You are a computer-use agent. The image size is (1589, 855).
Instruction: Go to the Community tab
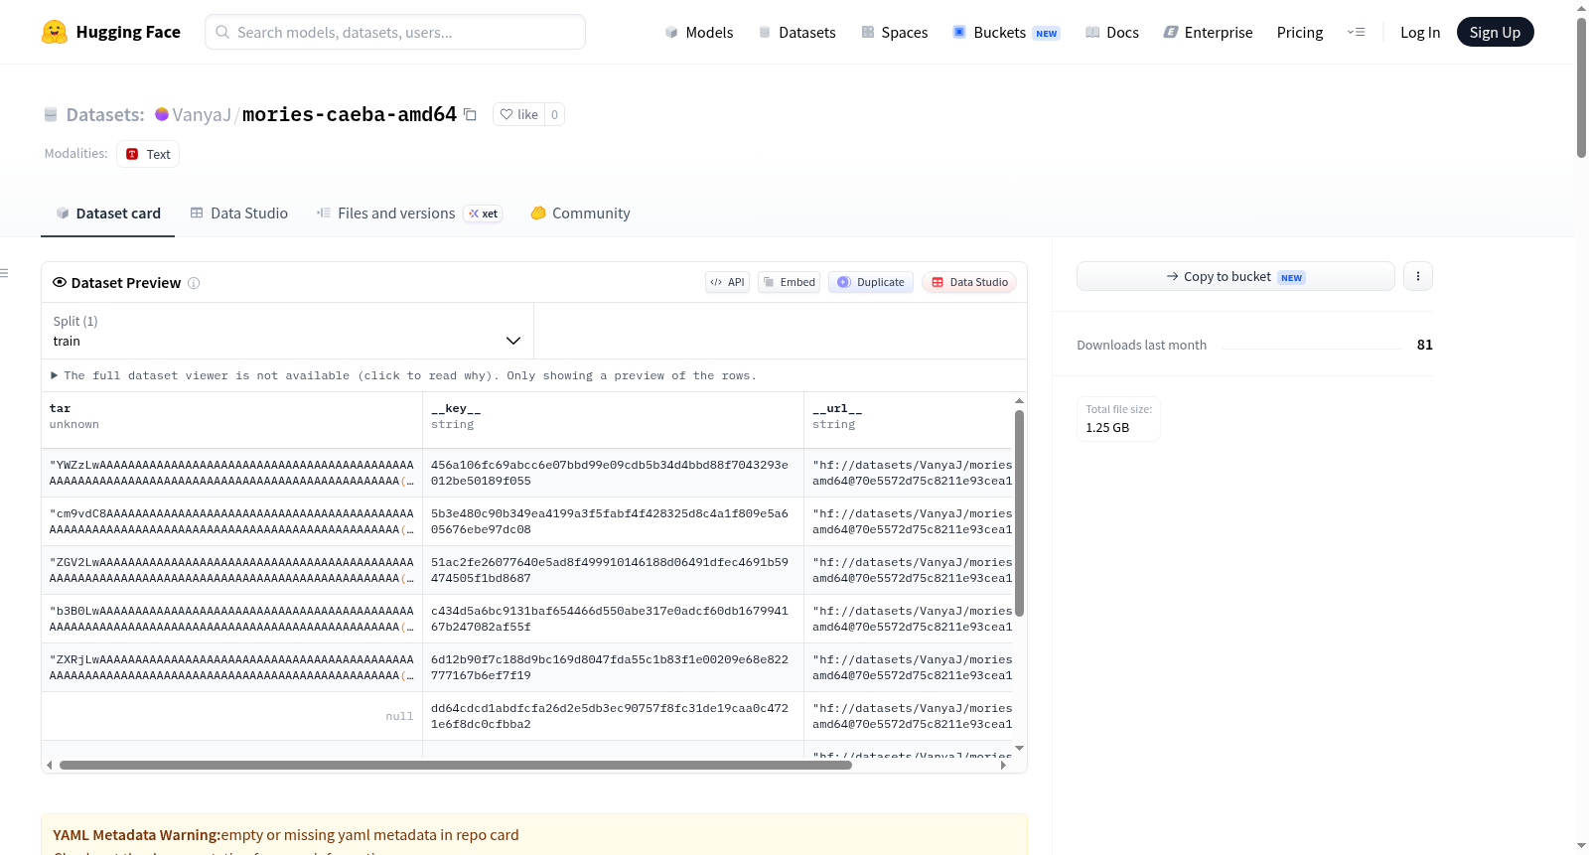pos(581,214)
